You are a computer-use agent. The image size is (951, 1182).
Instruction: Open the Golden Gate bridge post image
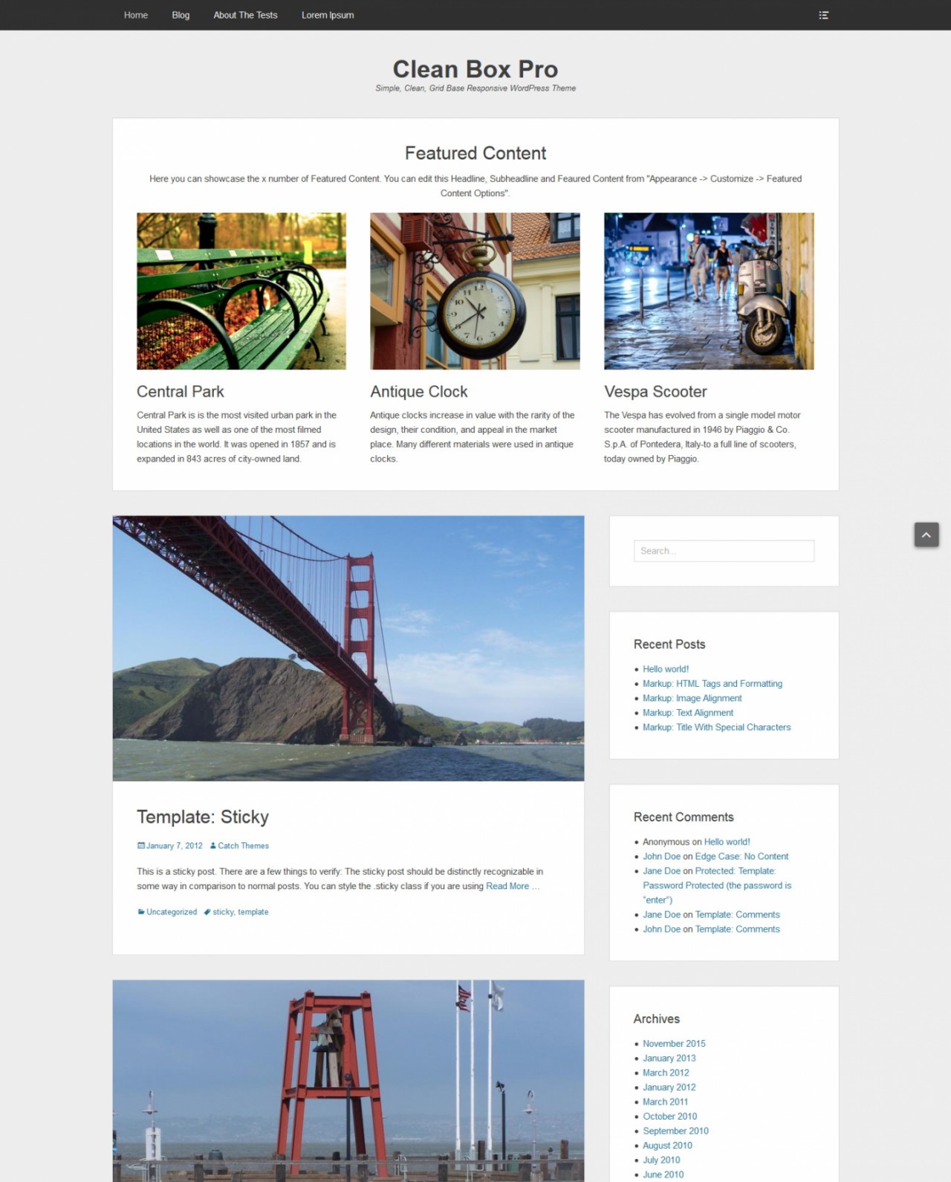348,648
